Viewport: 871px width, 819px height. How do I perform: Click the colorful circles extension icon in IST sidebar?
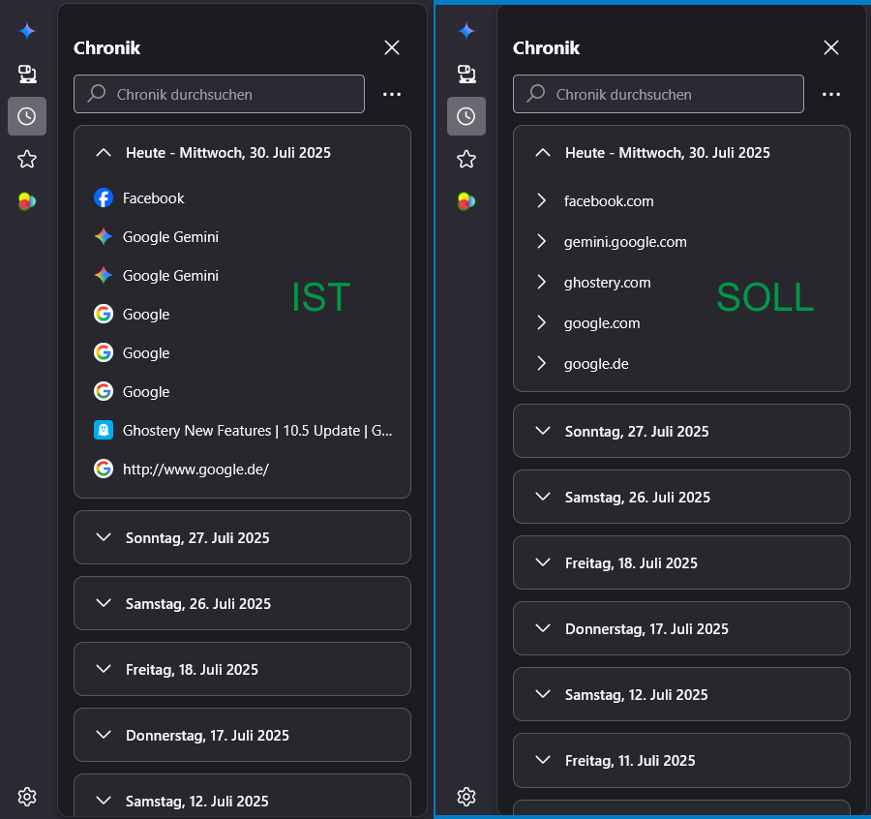pyautogui.click(x=27, y=201)
